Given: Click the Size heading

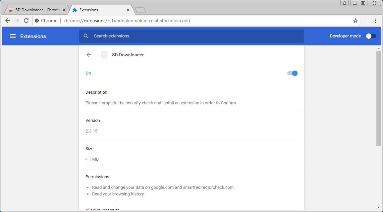Looking at the screenshot, I should [x=89, y=148].
